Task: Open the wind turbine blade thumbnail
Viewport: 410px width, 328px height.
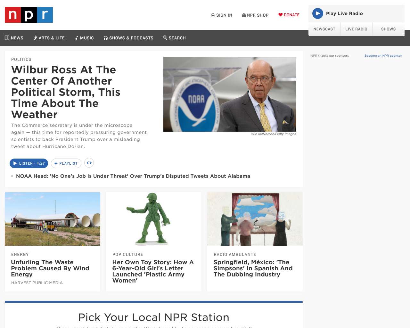Action: click(x=53, y=219)
